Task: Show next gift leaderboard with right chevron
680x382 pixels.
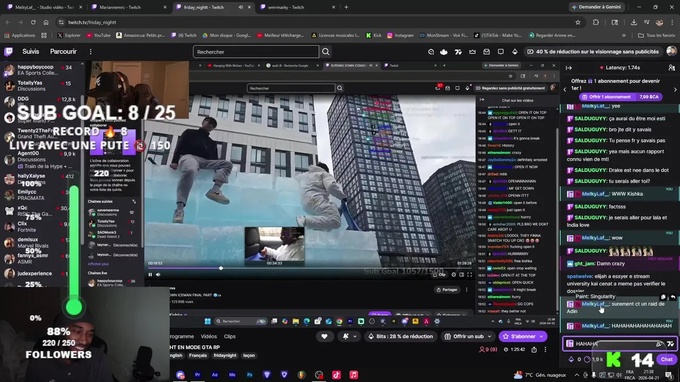Action: pyautogui.click(x=675, y=90)
